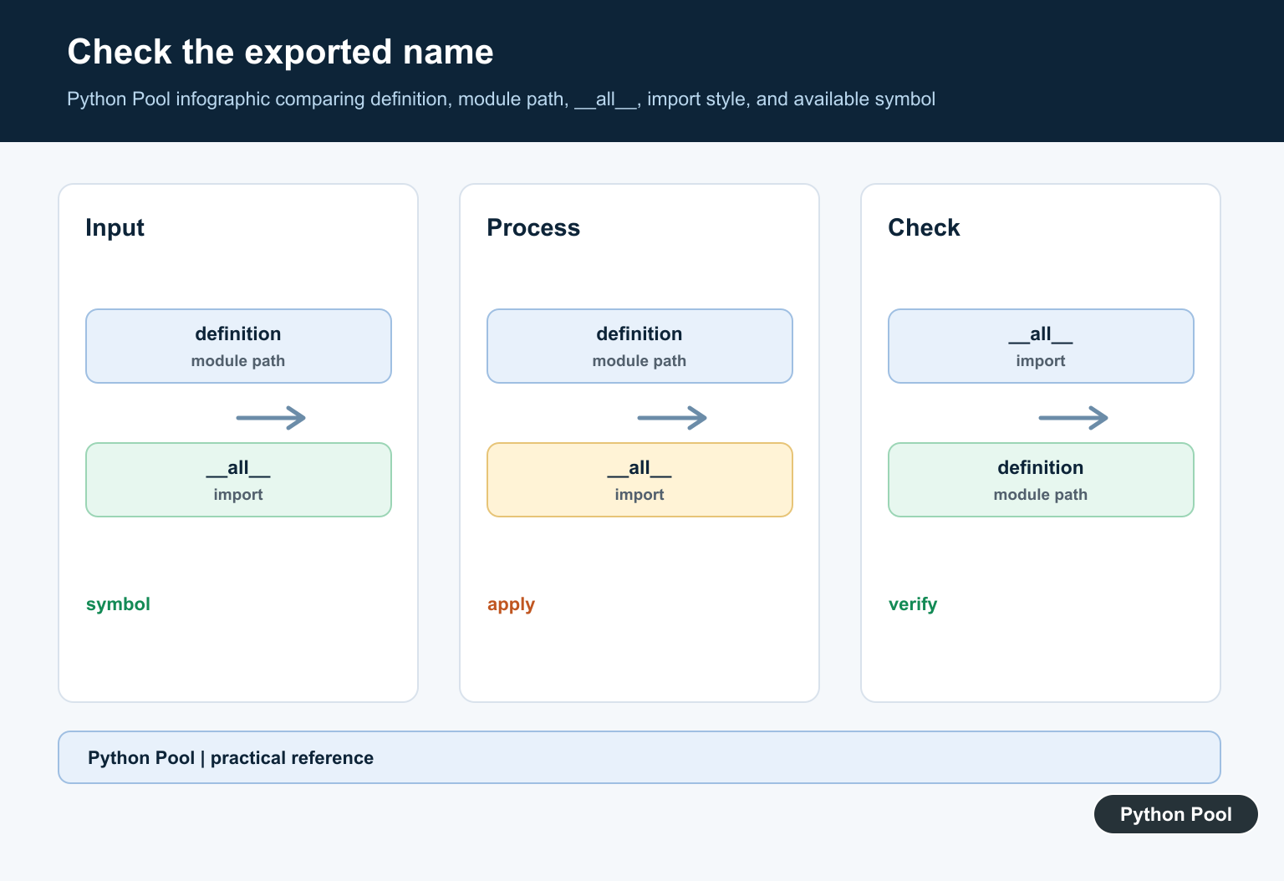
Task: Click the 'Check the exported name' title
Action: coord(280,52)
